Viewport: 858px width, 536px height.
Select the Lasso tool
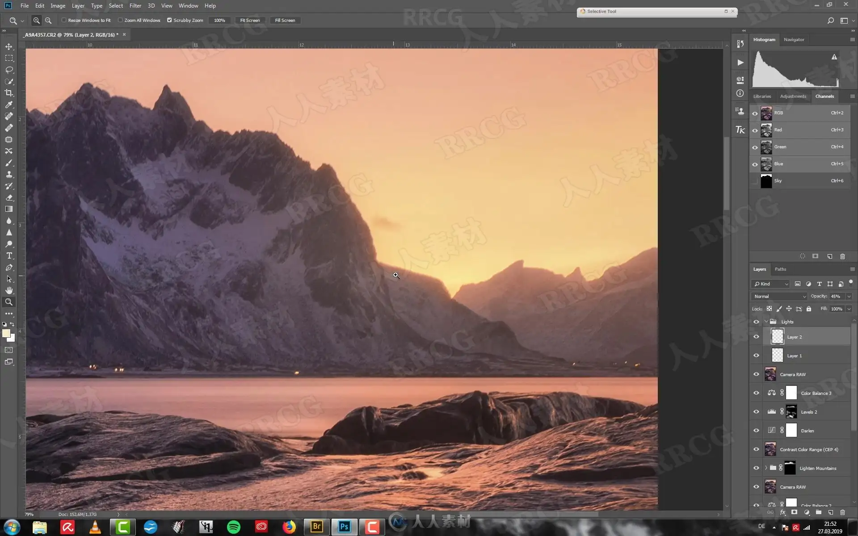click(x=9, y=70)
